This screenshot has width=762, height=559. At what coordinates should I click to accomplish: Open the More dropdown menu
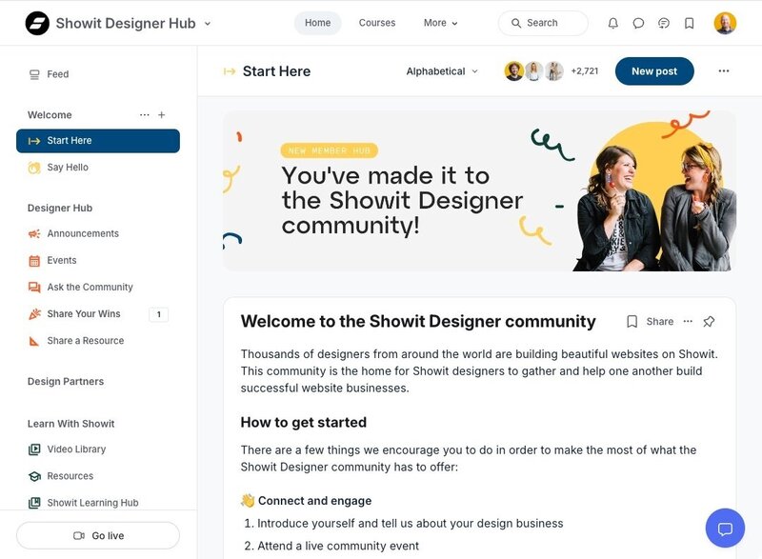coord(440,23)
